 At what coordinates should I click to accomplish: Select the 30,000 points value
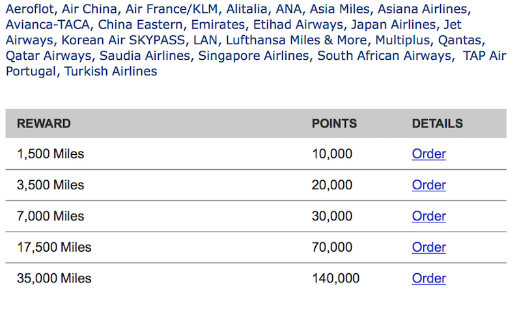tap(332, 216)
